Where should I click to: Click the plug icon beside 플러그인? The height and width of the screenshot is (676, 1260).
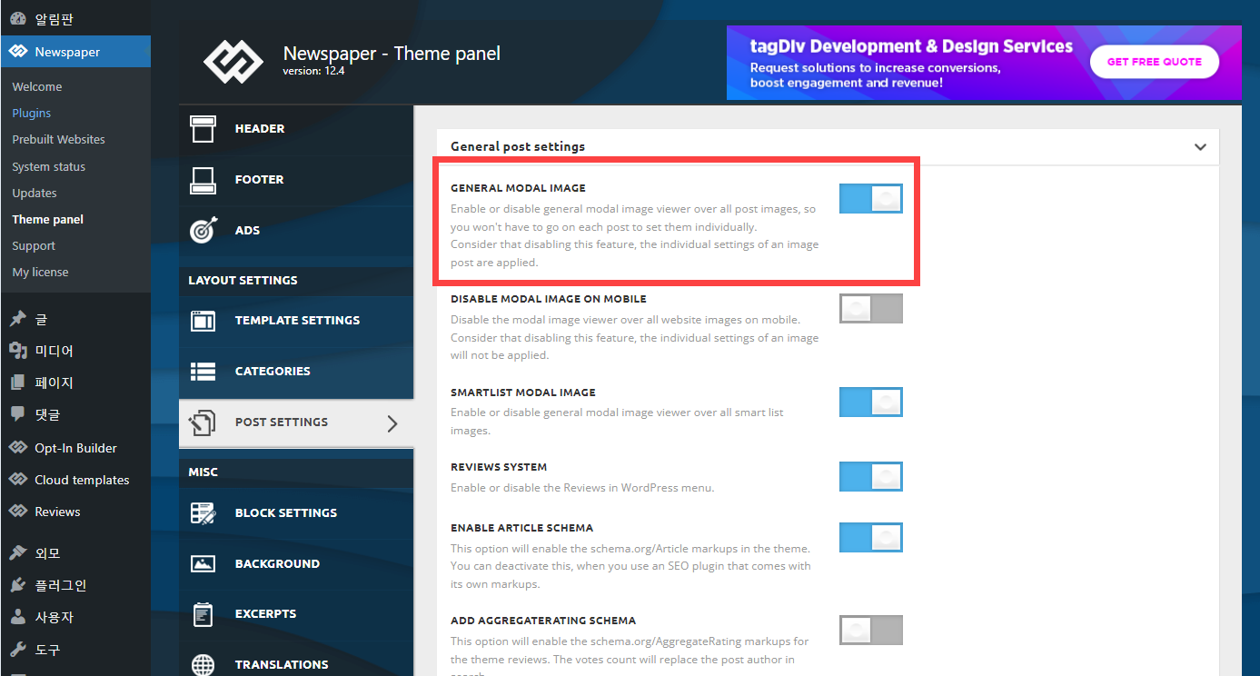click(x=17, y=585)
